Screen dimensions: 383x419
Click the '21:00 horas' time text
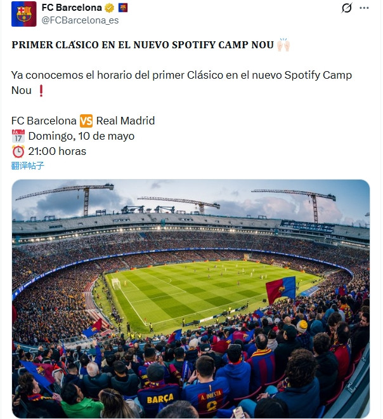(x=57, y=151)
